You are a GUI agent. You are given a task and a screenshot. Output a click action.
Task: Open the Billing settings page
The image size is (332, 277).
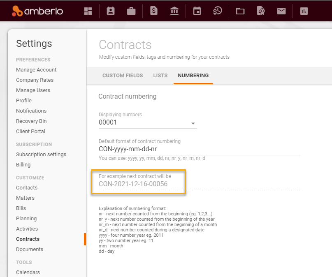pyautogui.click(x=23, y=164)
